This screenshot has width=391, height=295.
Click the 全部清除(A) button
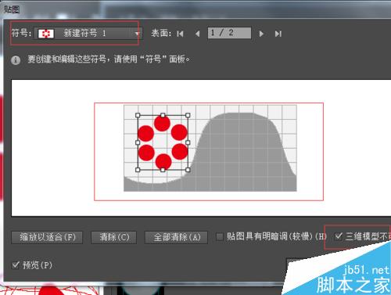click(x=177, y=237)
